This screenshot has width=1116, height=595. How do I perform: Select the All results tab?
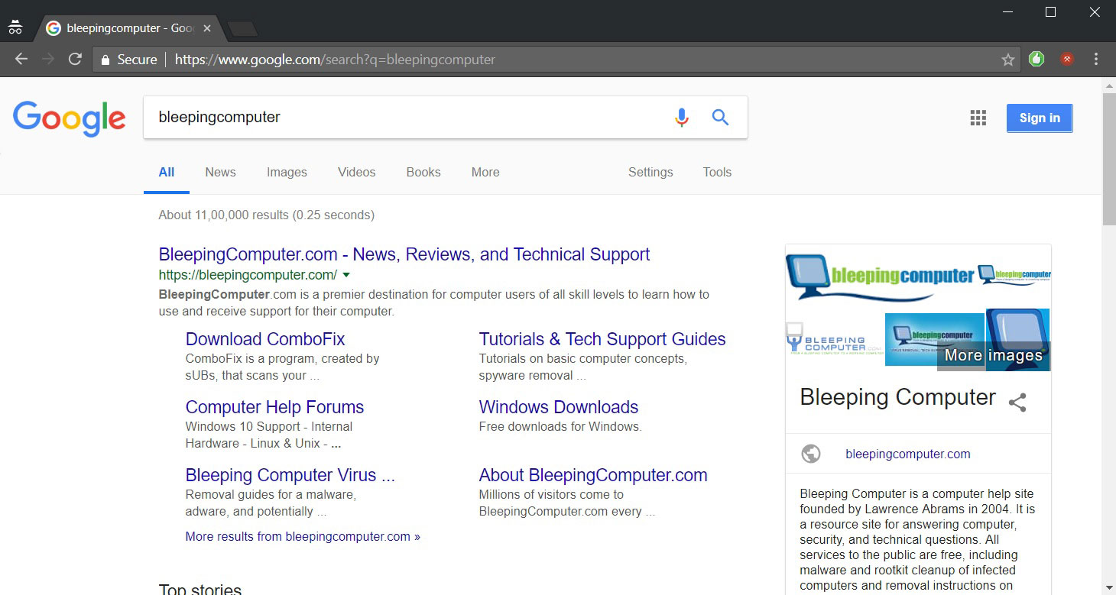167,172
